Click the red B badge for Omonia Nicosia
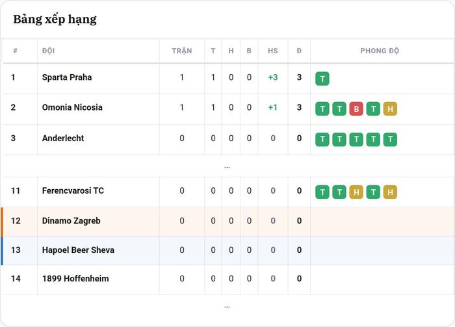The image size is (455, 327). [356, 109]
